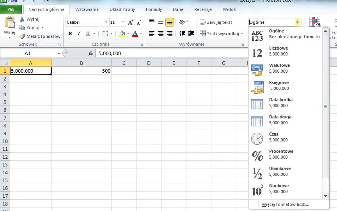Open the Wyrównanie dialog launcher

point(242,45)
